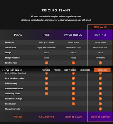Viewport: 113px width, 124px height.
Task: Go to How It Works section
Action: pyautogui.click(x=70, y=70)
